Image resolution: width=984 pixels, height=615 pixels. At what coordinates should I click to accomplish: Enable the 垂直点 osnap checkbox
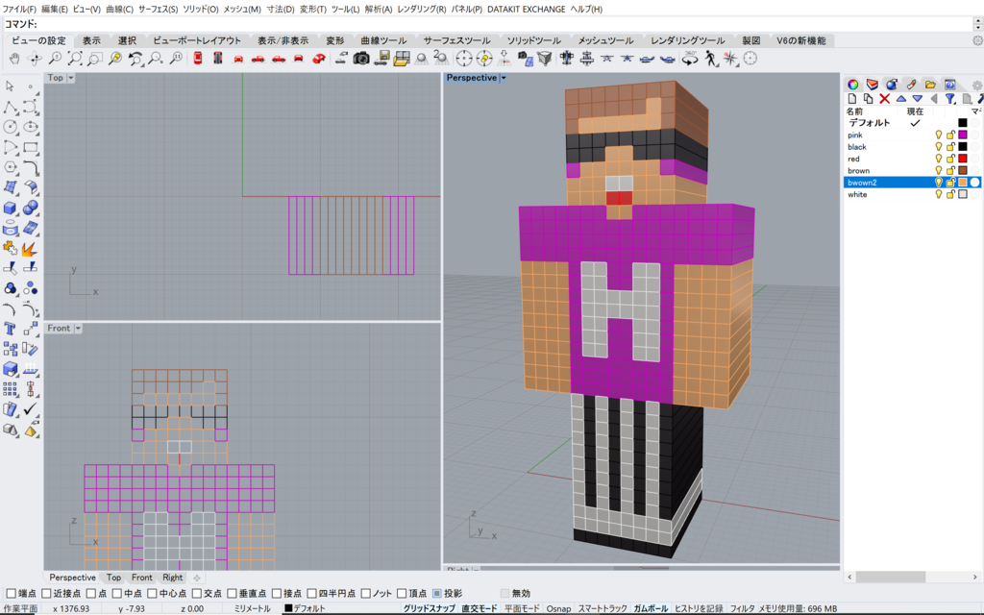click(232, 593)
